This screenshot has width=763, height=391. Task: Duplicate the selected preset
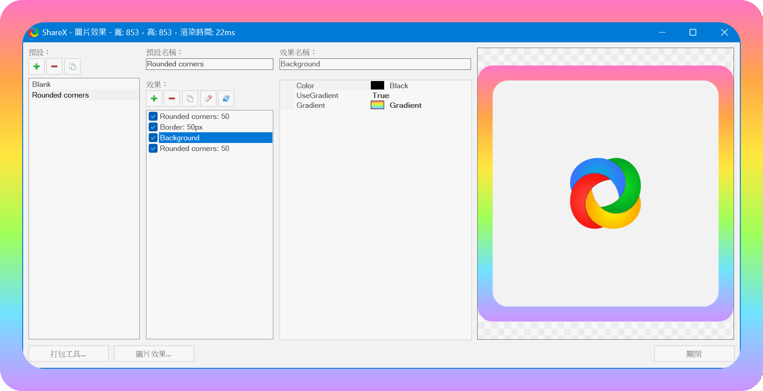click(x=73, y=66)
